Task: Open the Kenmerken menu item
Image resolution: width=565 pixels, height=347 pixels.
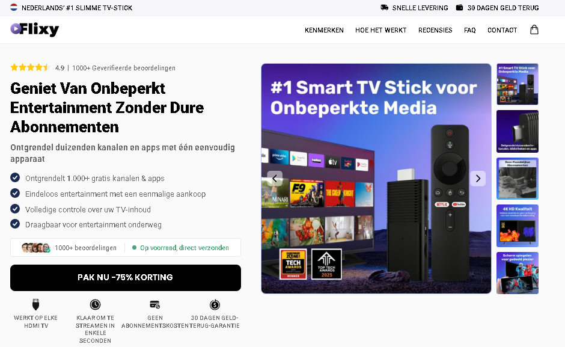Action: coord(324,30)
